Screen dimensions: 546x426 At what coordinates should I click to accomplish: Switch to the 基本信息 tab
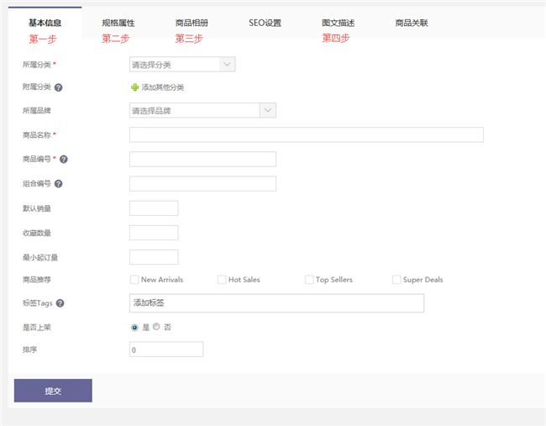point(45,23)
